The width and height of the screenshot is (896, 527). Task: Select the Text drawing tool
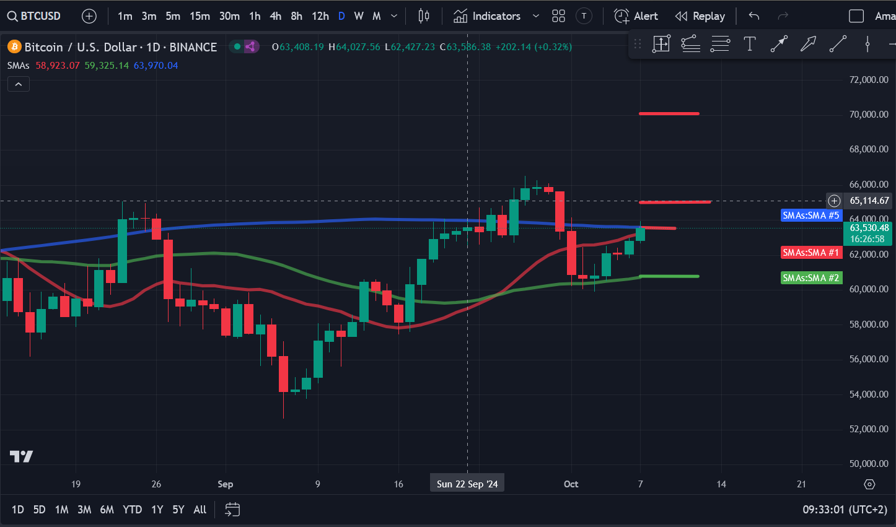749,43
